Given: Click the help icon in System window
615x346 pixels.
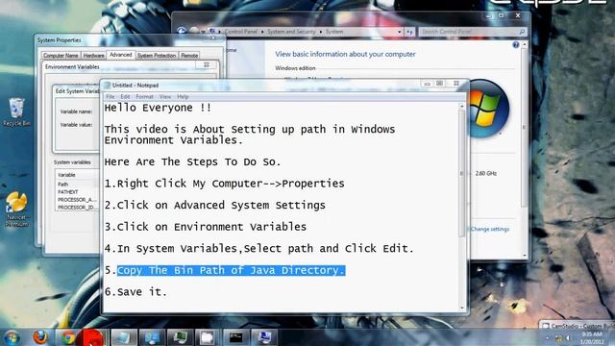Looking at the screenshot, I should 515,45.
